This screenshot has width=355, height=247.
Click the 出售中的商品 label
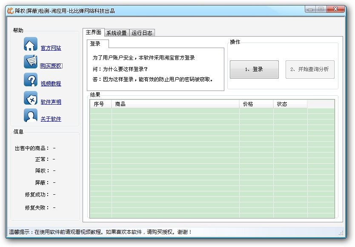pos(31,148)
